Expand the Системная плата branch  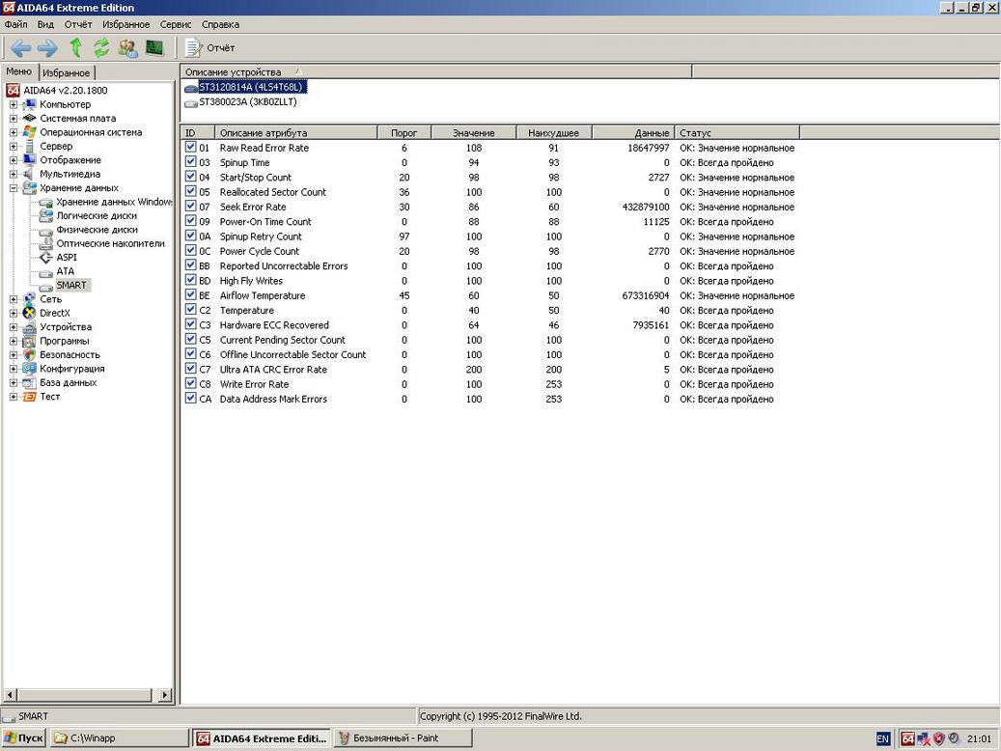13,118
